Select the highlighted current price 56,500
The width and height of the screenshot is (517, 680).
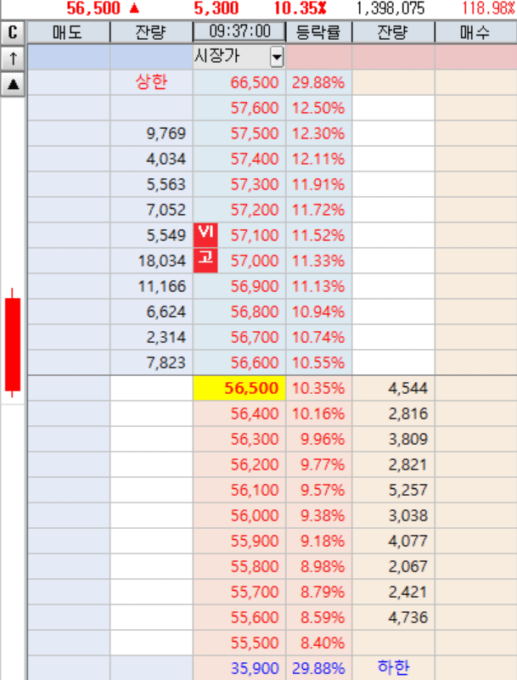[239, 388]
